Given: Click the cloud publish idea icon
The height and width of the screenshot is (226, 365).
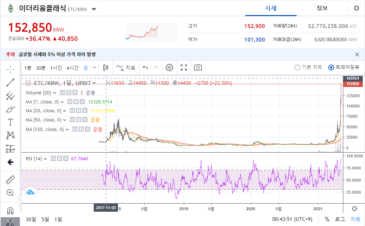Looking at the screenshot, I should pyautogui.click(x=30, y=192).
